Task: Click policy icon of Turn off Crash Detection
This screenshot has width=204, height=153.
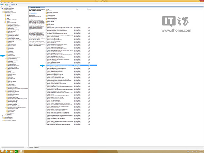Action: click(46, 32)
